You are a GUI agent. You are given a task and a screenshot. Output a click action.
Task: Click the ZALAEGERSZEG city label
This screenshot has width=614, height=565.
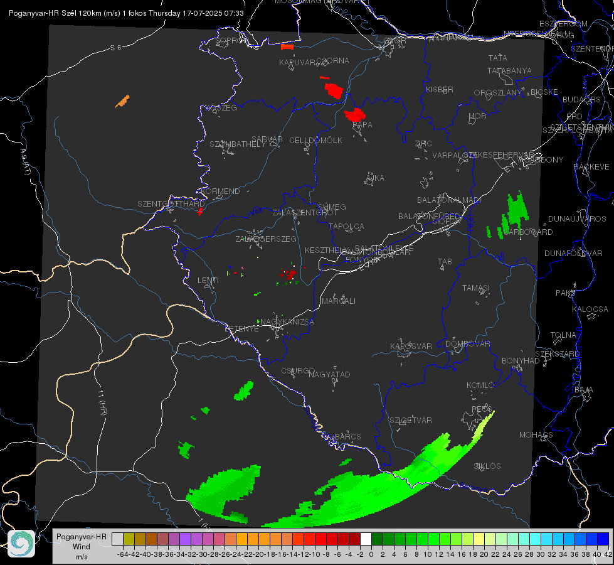point(266,239)
